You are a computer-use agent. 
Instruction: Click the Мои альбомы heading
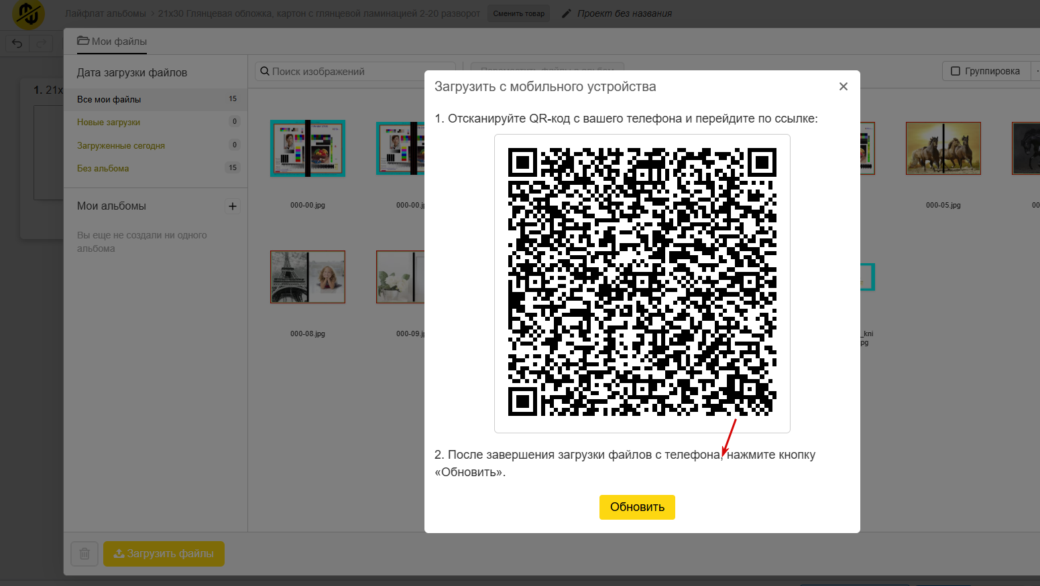(x=111, y=206)
